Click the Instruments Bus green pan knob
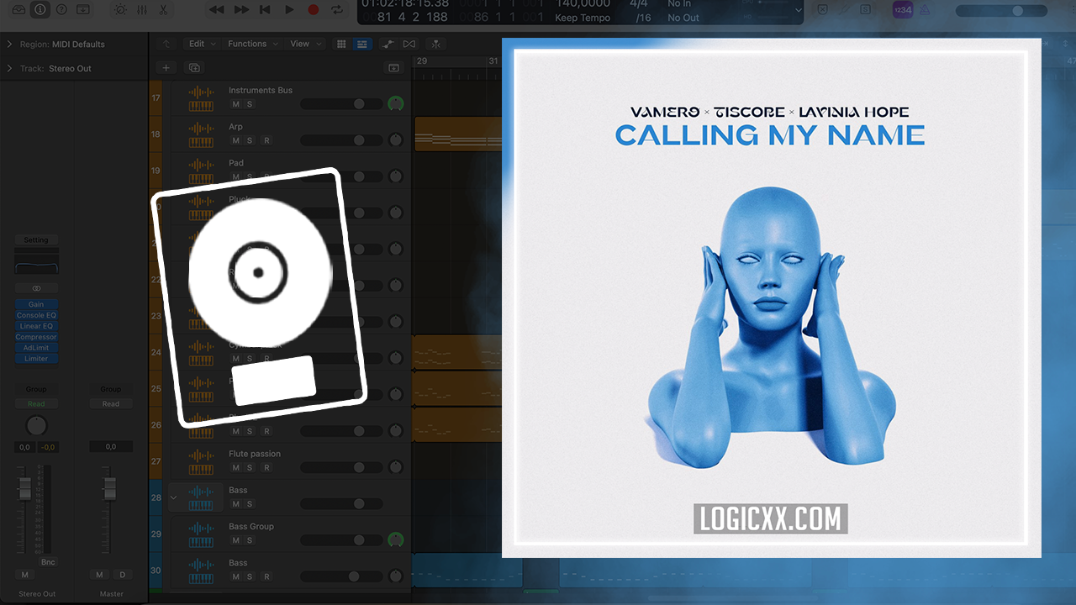Viewport: 1076px width, 605px height. pos(395,104)
